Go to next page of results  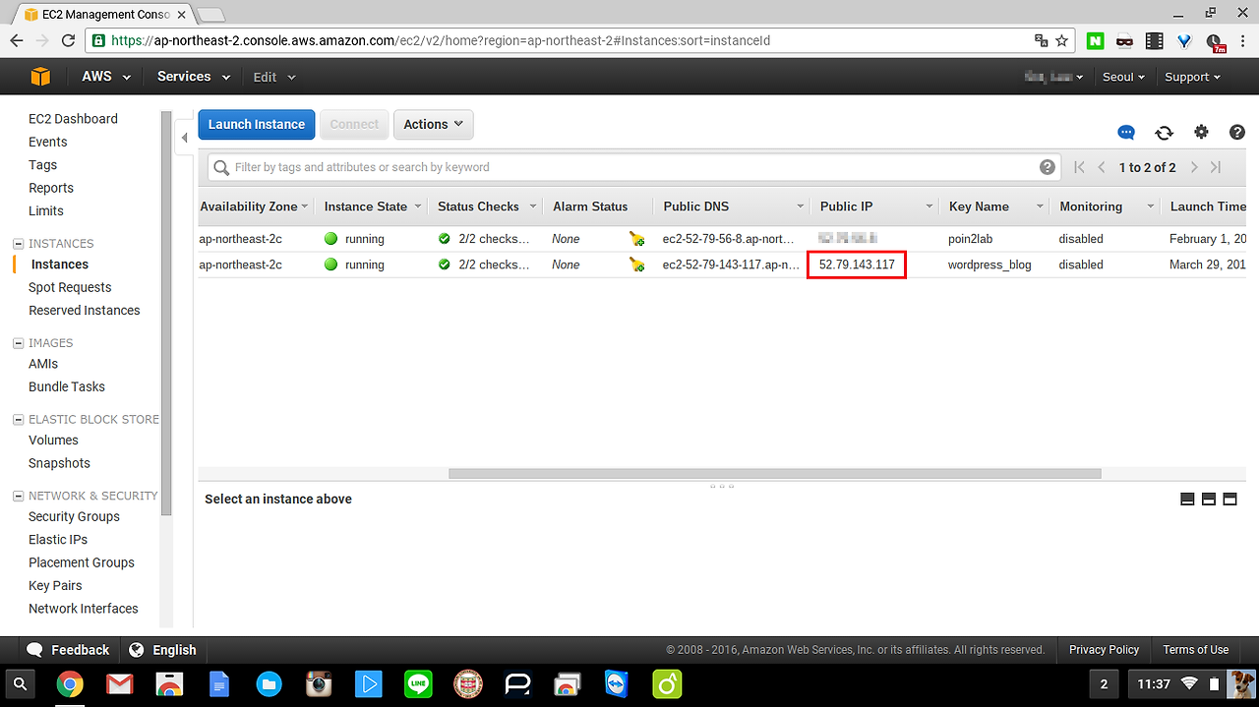[x=1194, y=167]
